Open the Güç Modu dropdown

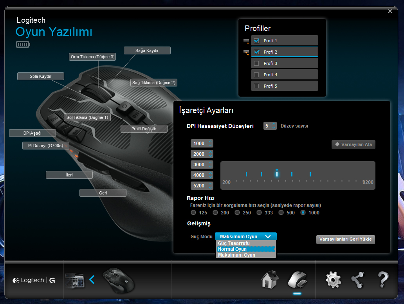pyautogui.click(x=245, y=236)
